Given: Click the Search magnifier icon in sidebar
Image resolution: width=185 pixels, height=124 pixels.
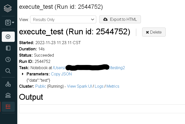Looking at the screenshot, I should [x=8, y=71].
